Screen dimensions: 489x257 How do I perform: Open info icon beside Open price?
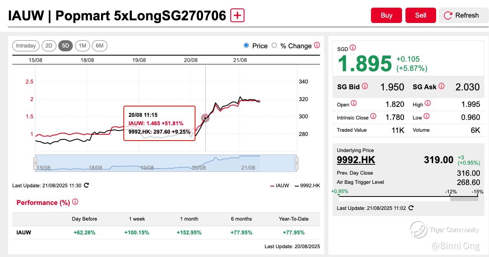[354, 103]
